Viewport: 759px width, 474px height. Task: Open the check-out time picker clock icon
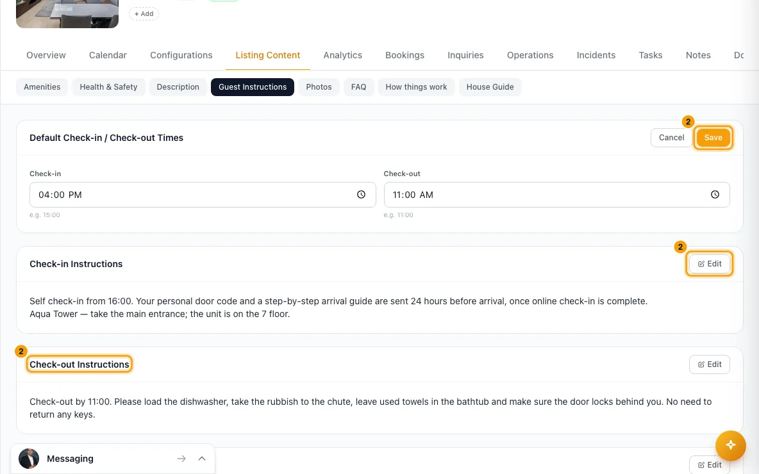click(x=715, y=195)
